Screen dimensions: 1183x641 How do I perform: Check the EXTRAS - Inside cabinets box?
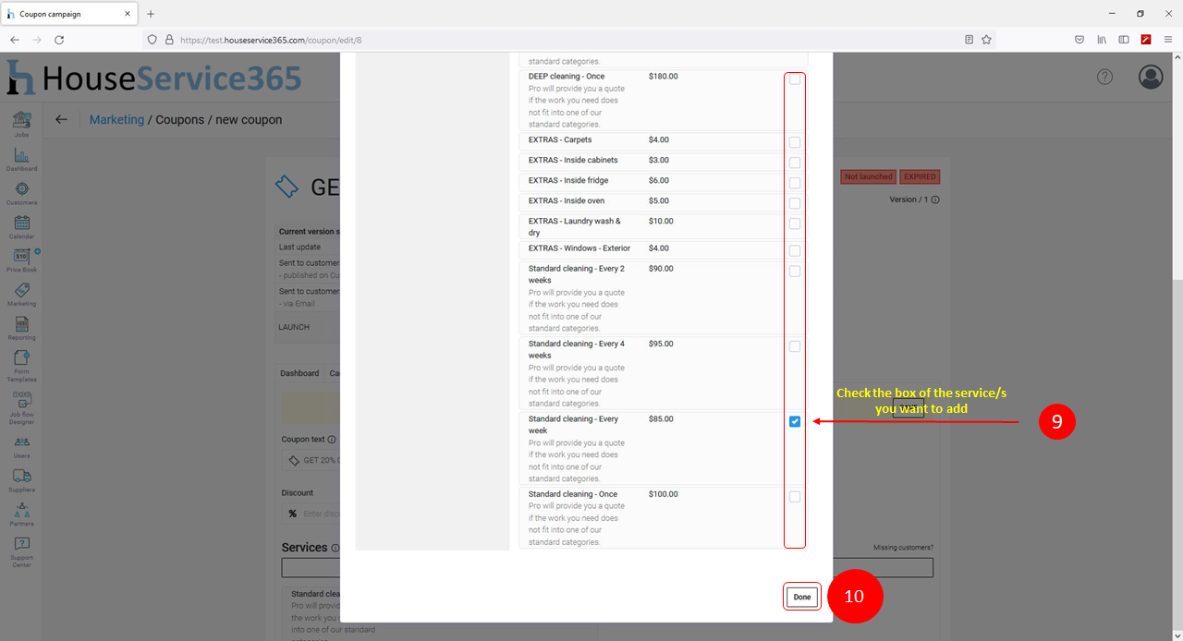795,163
